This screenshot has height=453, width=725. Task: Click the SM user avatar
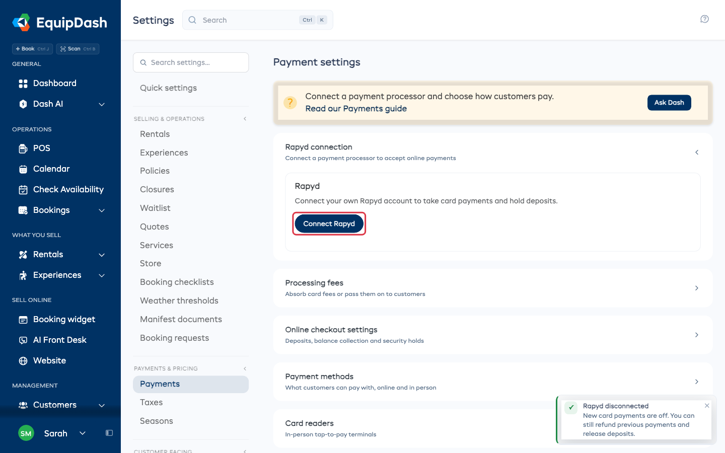26,433
